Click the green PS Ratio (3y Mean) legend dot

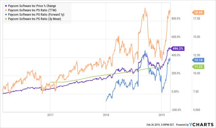tap(6, 19)
